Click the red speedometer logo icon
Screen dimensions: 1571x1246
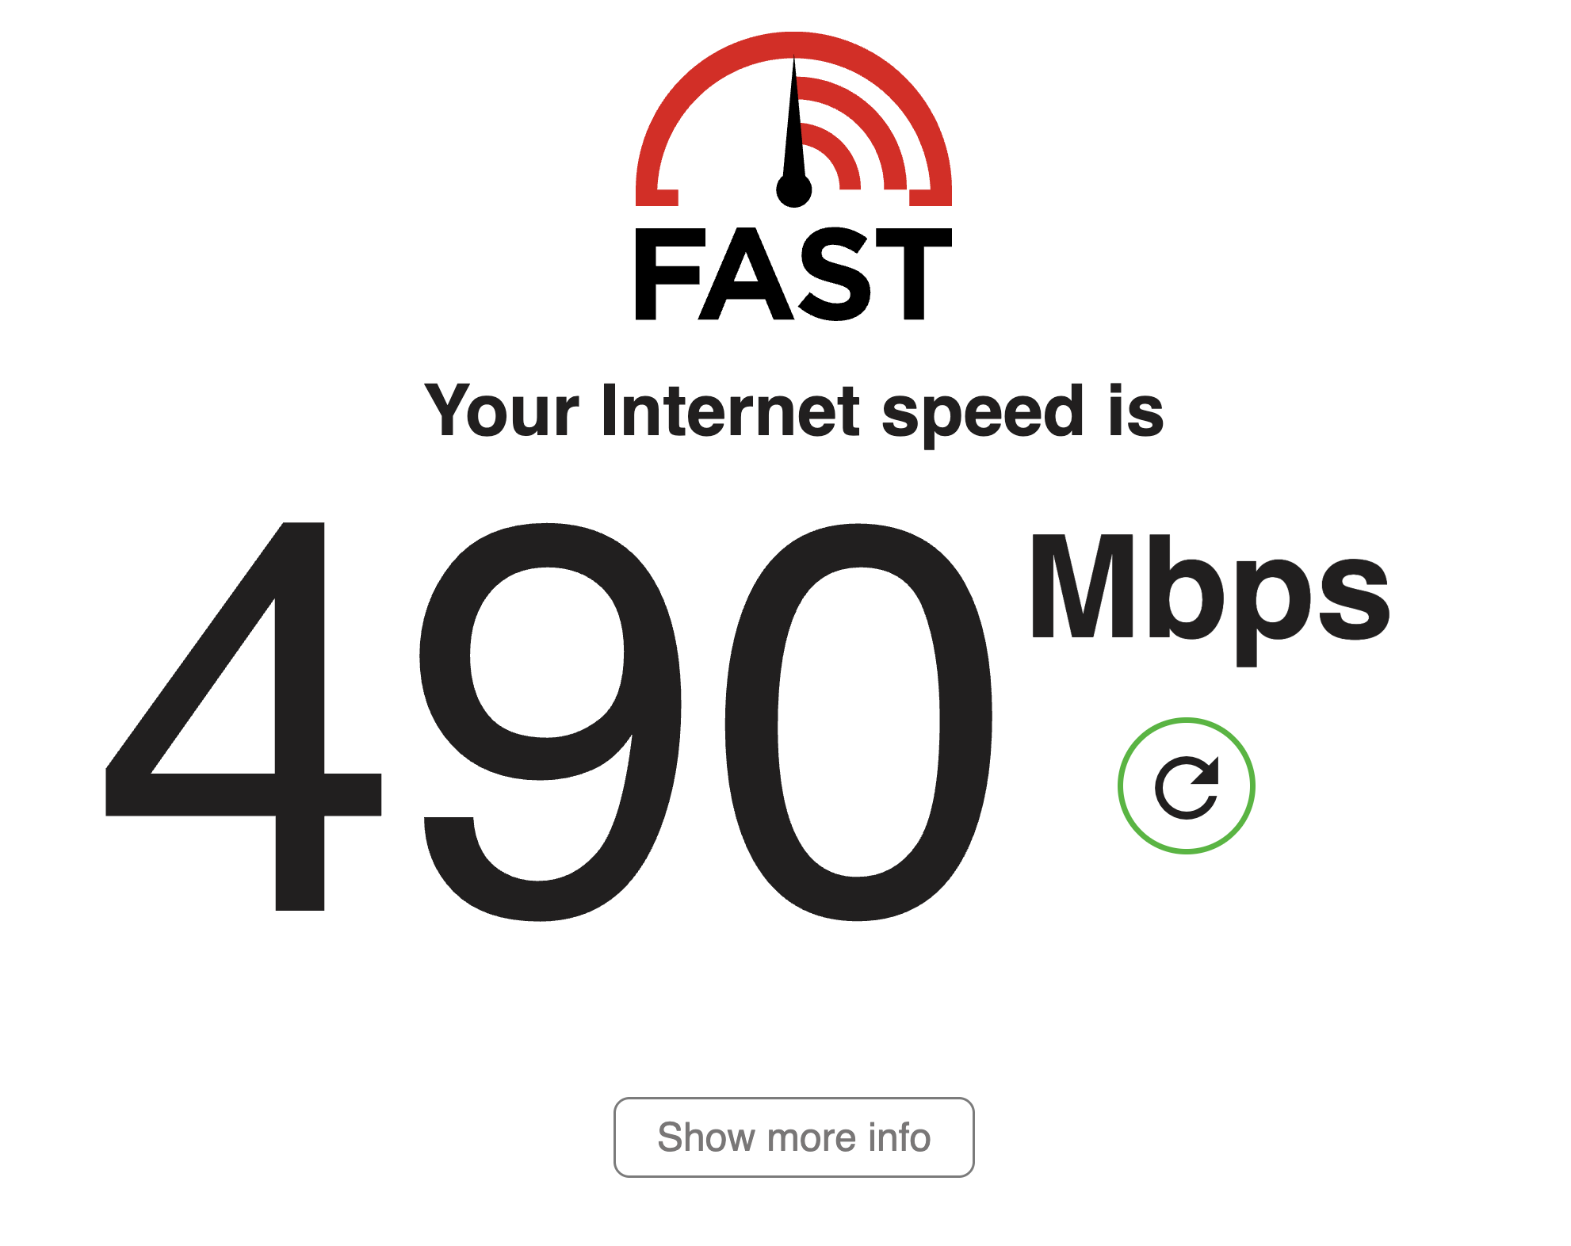coord(793,119)
